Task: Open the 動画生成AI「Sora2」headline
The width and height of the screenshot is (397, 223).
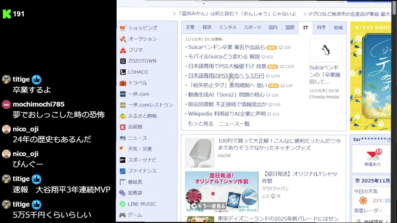Action: 226,95
